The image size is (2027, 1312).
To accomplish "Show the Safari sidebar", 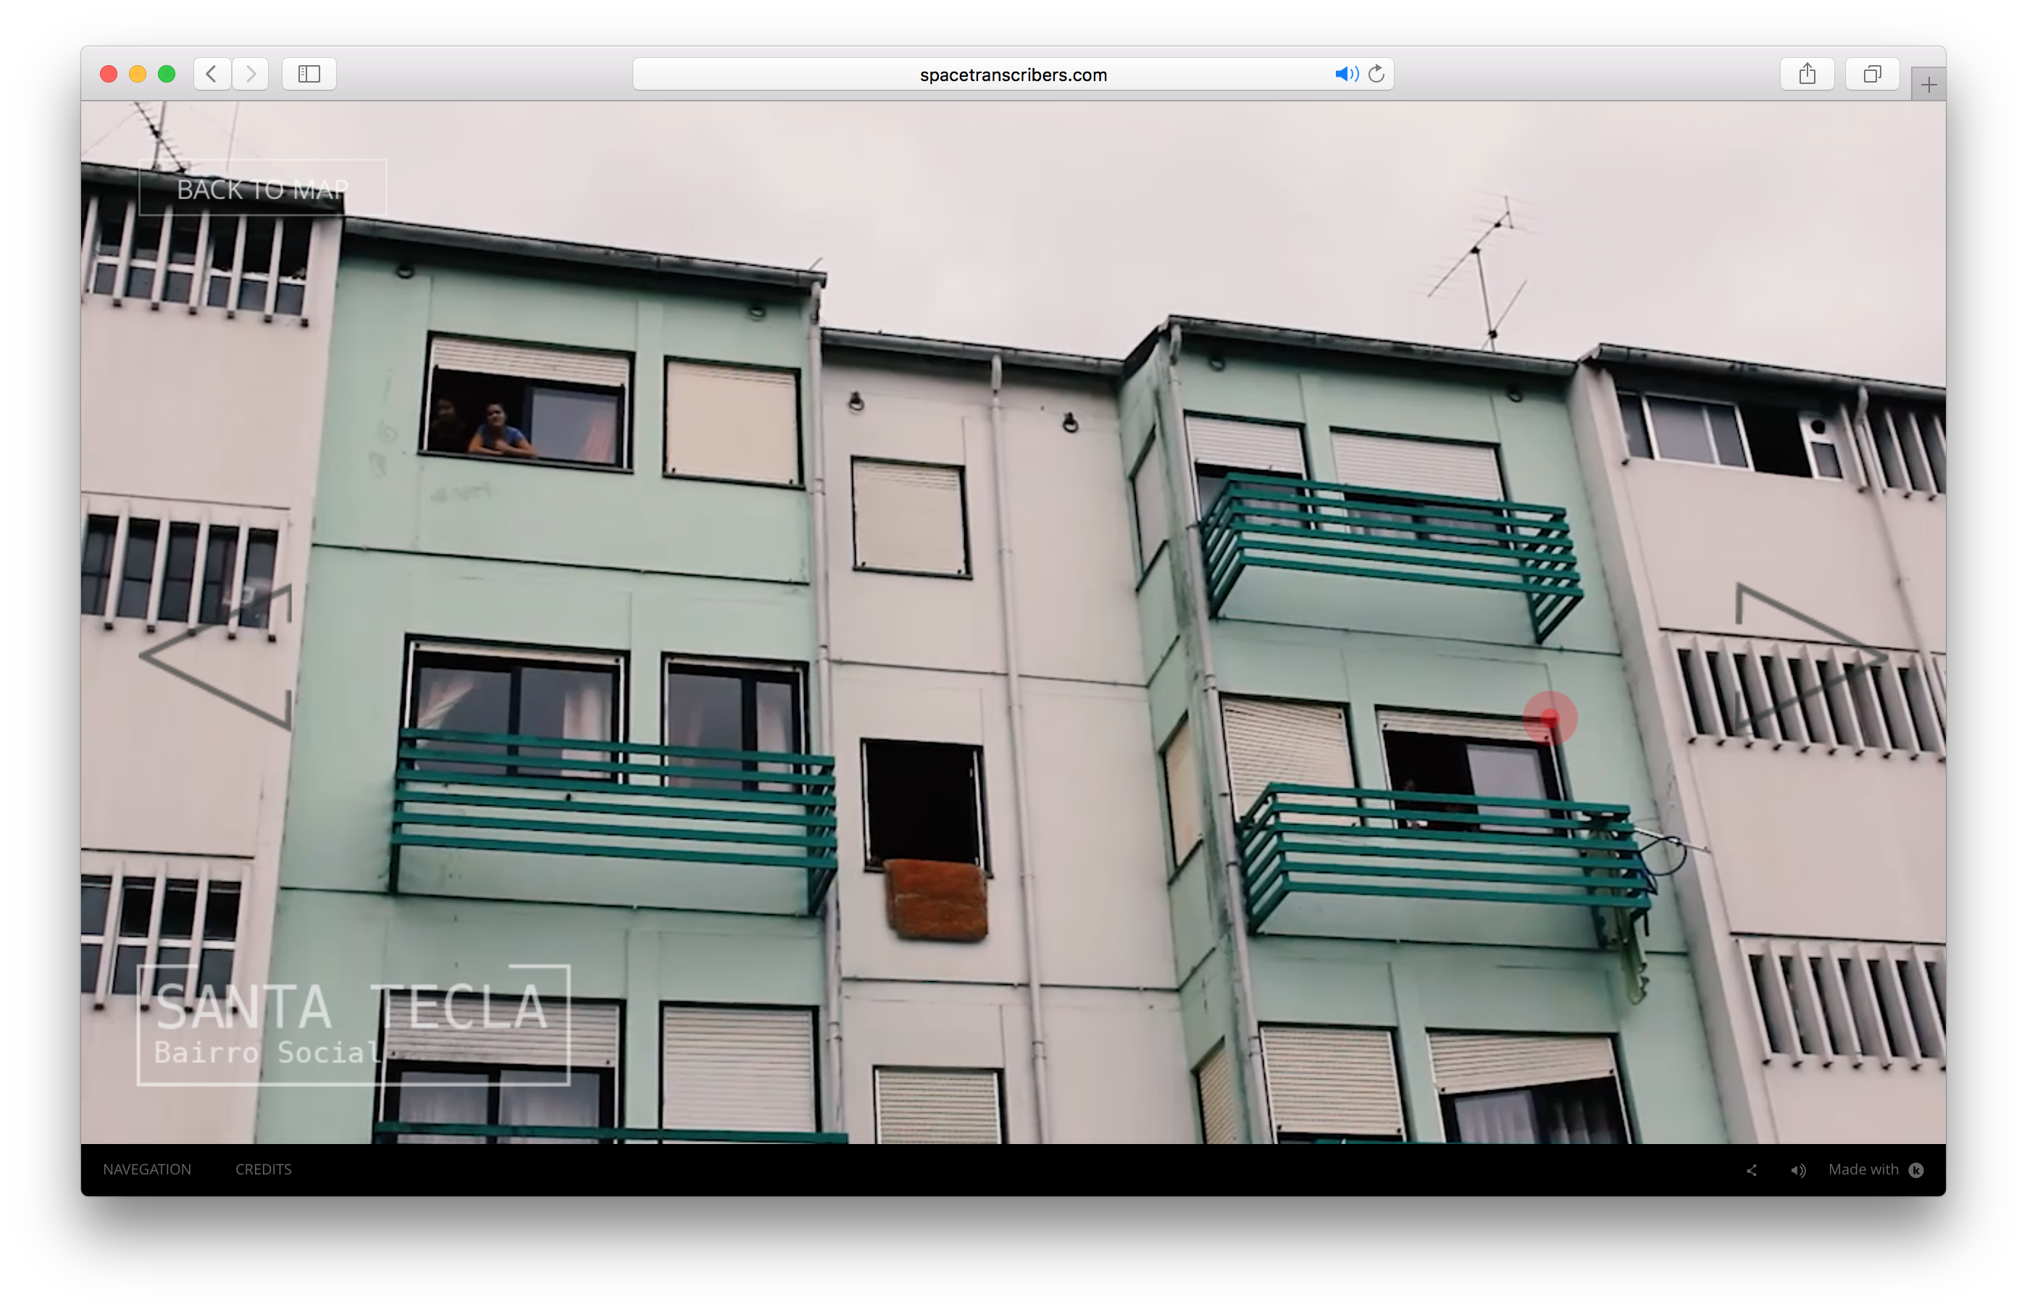I will tap(309, 74).
